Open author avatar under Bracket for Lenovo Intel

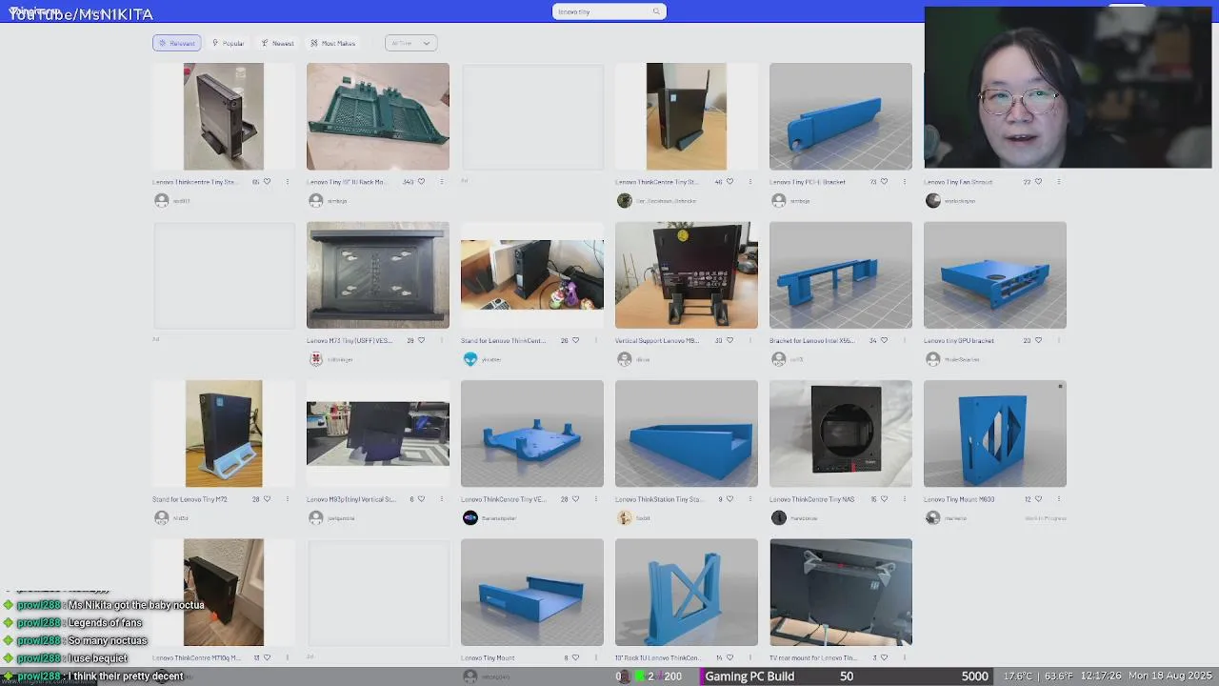click(779, 359)
